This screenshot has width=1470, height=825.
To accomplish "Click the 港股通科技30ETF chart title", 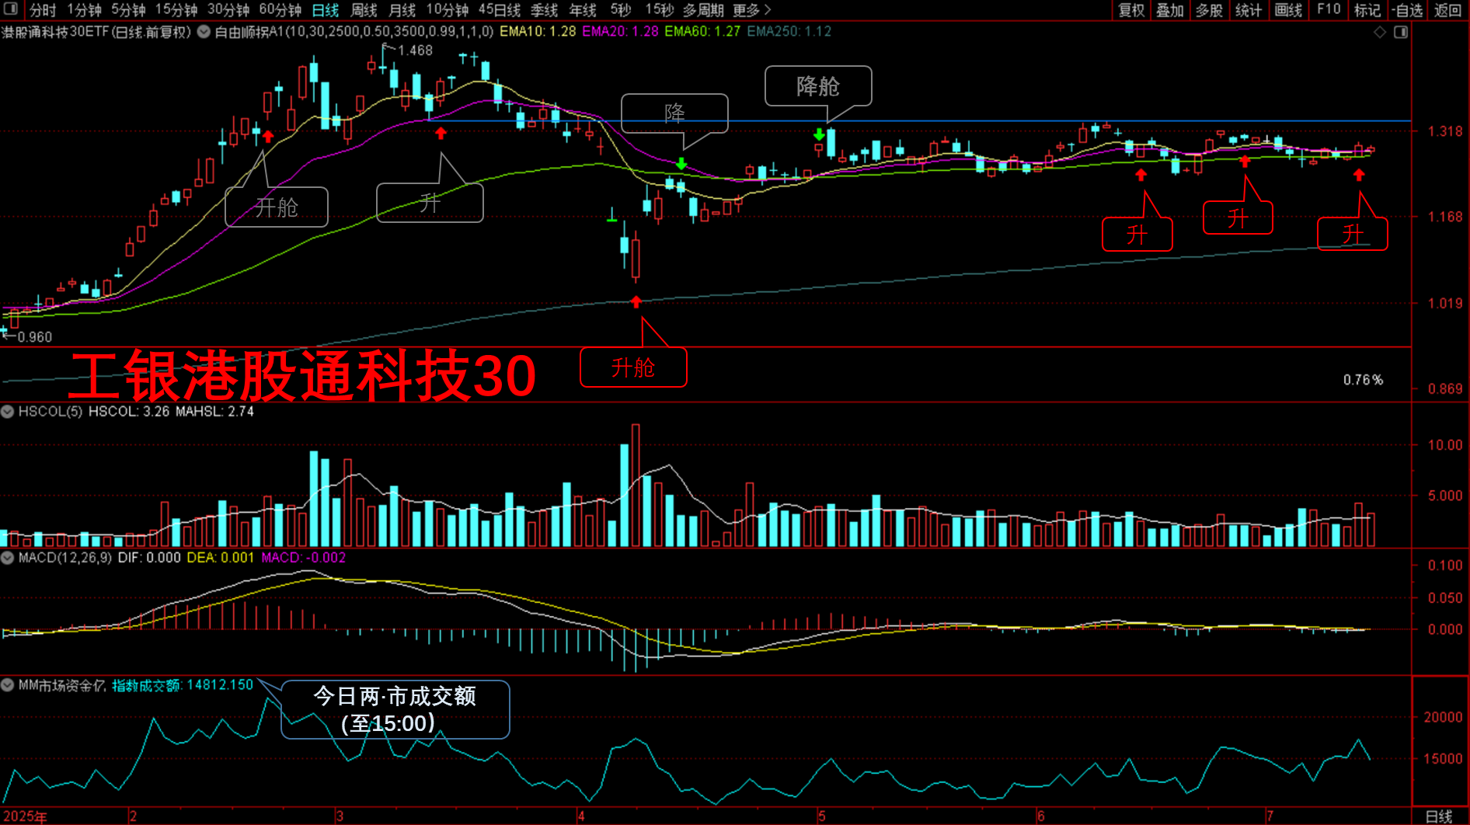I will (96, 32).
